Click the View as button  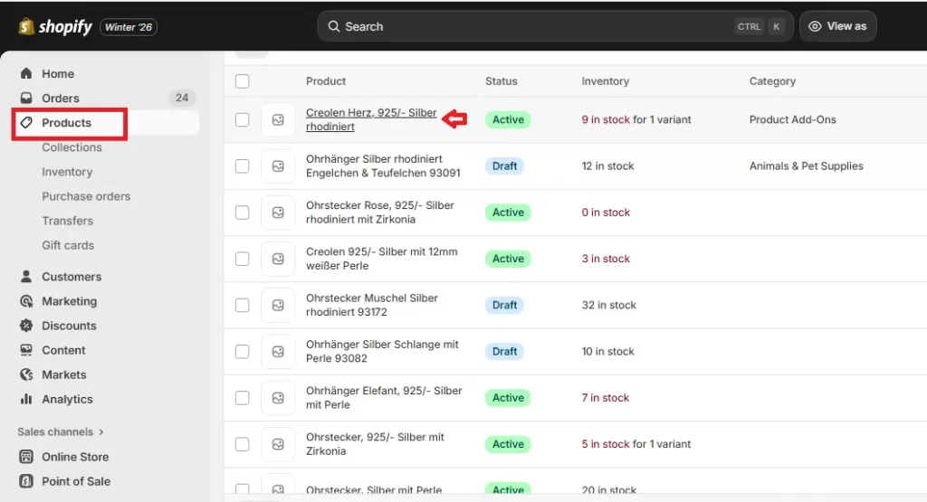click(837, 26)
